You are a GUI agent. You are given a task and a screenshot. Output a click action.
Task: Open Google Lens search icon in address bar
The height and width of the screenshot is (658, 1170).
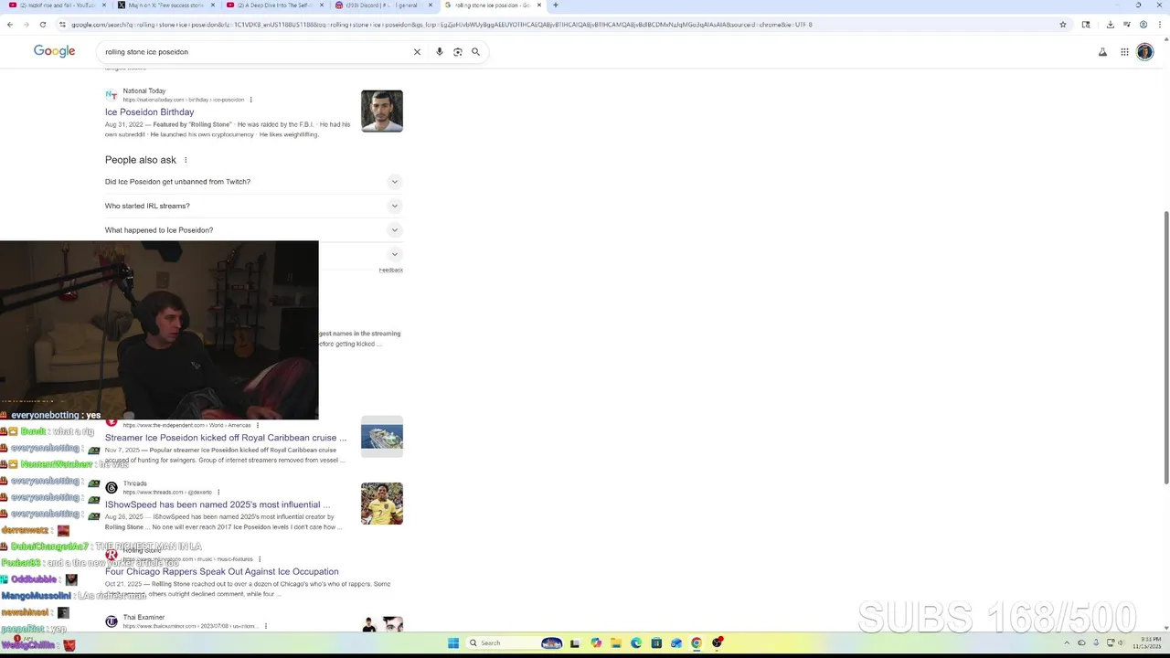point(1086,25)
